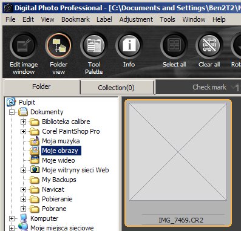
Task: Select My Backups folder label
Action: click(x=59, y=180)
